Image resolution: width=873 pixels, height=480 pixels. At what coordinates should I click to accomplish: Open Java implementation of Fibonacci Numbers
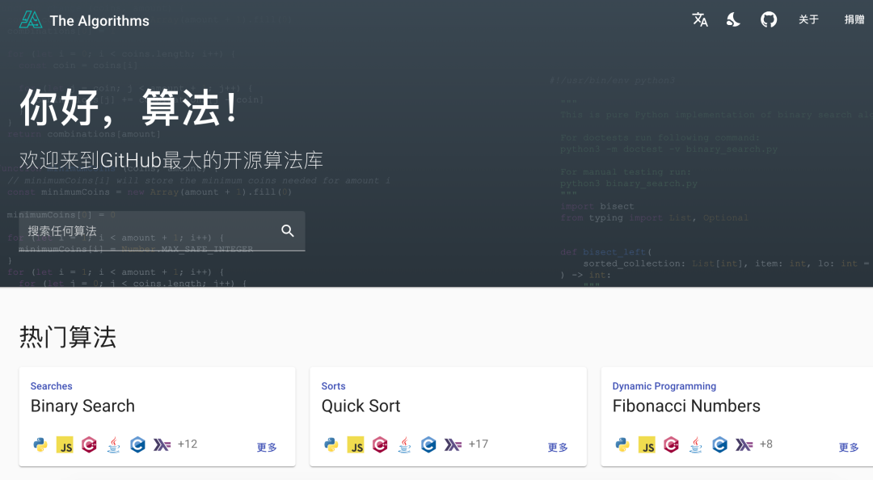(x=696, y=444)
